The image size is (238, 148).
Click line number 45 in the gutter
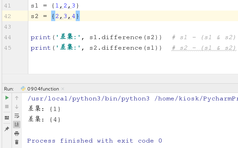pyautogui.click(x=8, y=48)
